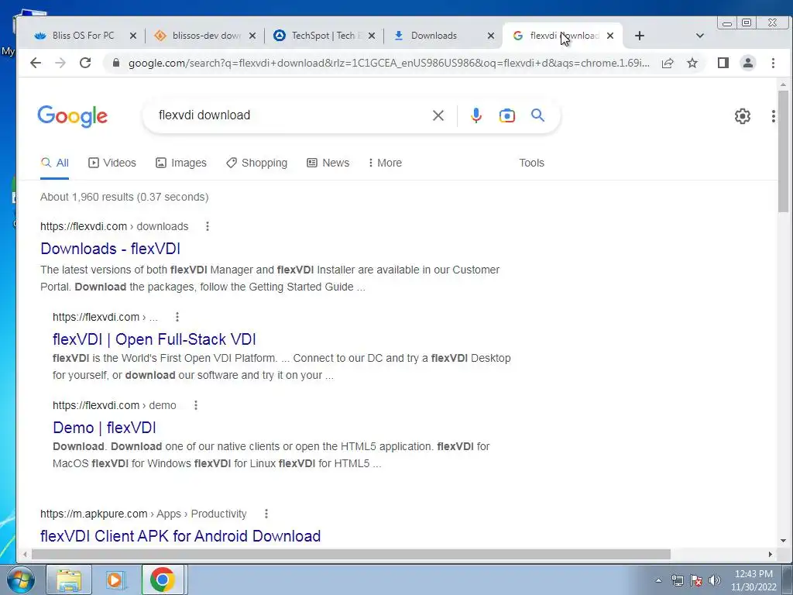Click the vertical scrollbar thumb
Image resolution: width=793 pixels, height=595 pixels.
[783, 151]
